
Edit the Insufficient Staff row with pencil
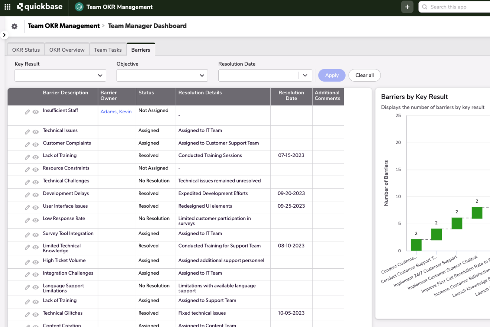27,112
